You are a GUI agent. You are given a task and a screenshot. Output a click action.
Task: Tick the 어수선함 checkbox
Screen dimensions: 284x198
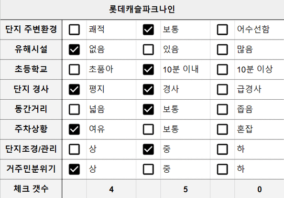tap(222, 30)
